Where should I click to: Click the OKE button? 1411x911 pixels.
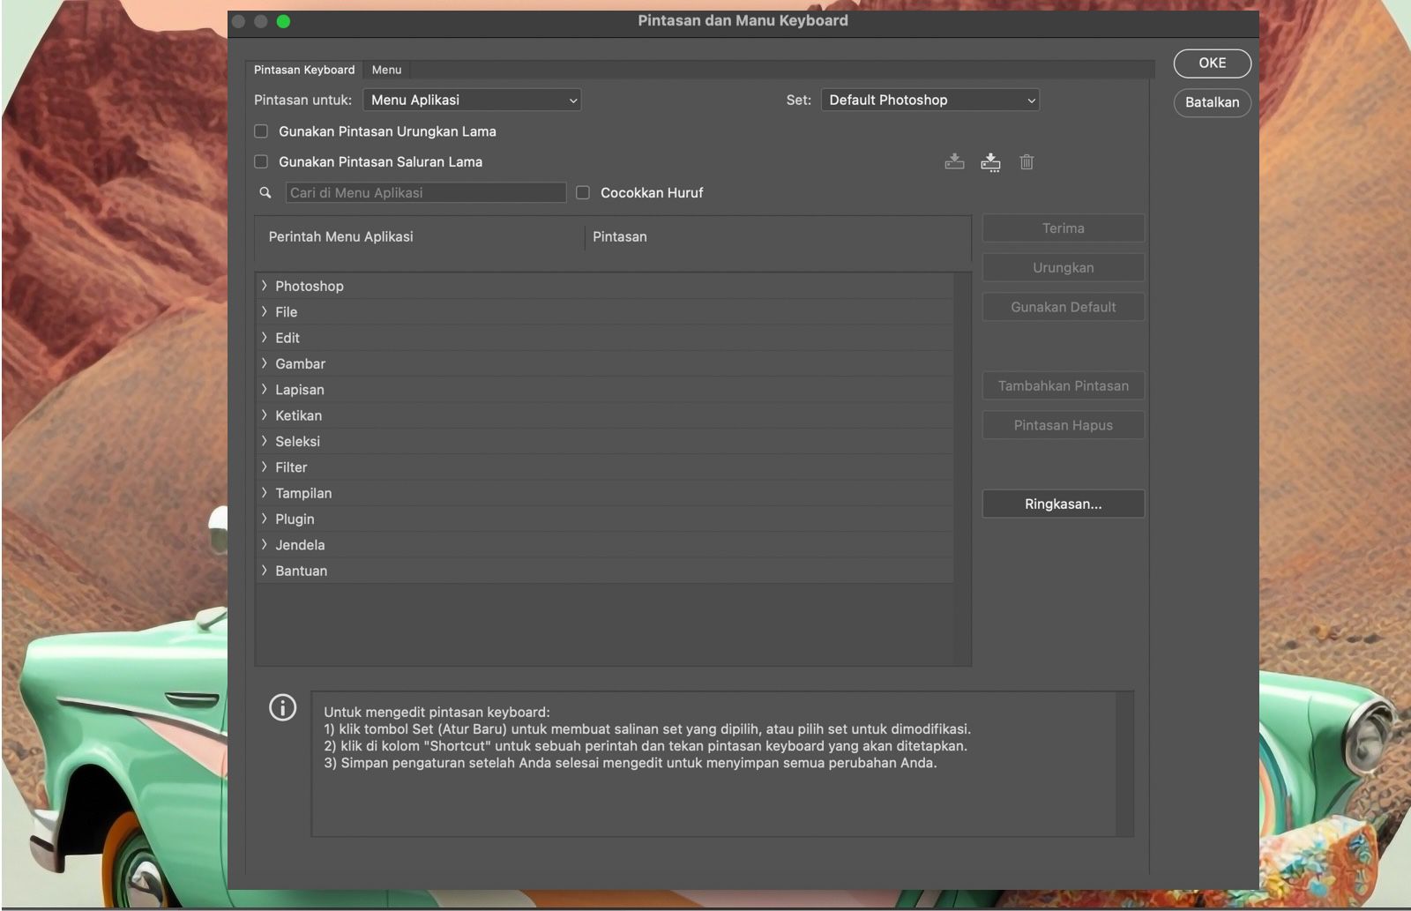coord(1212,63)
